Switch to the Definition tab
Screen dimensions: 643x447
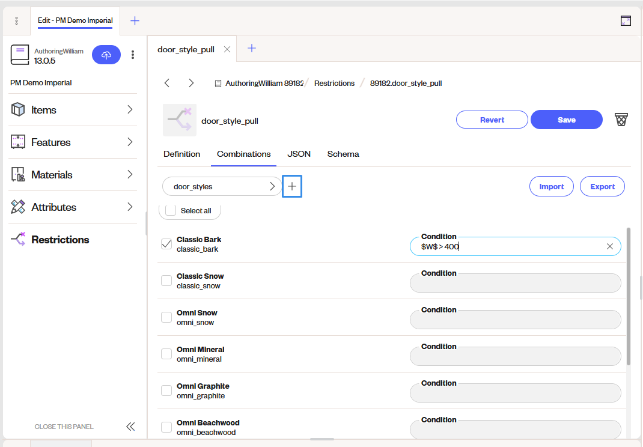(x=181, y=154)
